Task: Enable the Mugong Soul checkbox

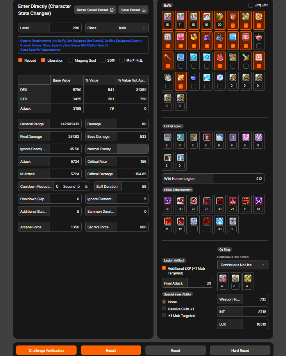Action: [70, 60]
